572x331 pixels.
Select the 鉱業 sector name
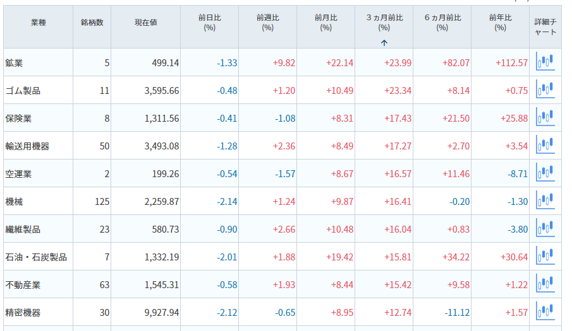pyautogui.click(x=14, y=63)
